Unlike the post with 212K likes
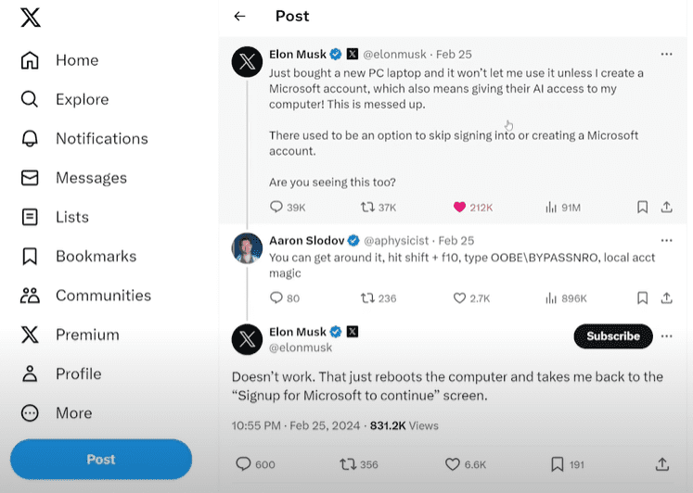 (458, 208)
